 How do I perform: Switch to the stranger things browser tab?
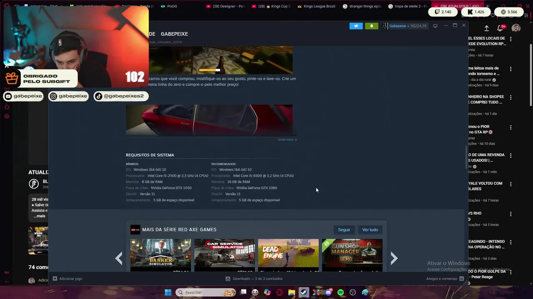pyautogui.click(x=361, y=6)
